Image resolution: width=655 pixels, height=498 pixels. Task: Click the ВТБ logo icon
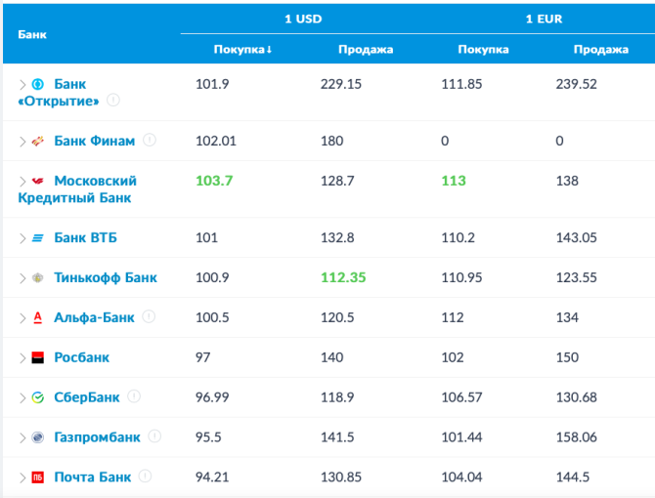click(x=38, y=237)
